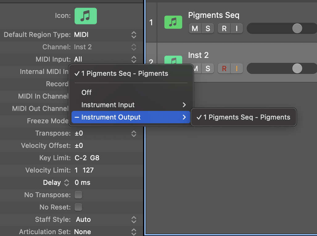Mute the Pigments Seq track
Image resolution: width=317 pixels, height=236 pixels.
(x=195, y=28)
